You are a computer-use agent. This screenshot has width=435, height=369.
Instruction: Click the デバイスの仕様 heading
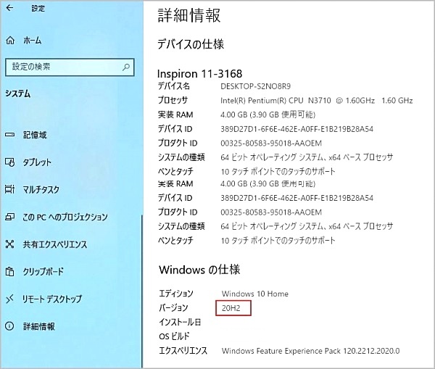pyautogui.click(x=191, y=44)
